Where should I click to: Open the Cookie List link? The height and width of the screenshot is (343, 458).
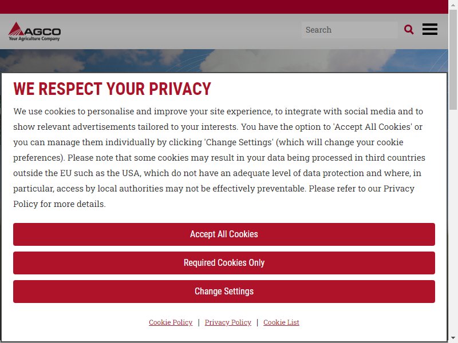tap(281, 322)
